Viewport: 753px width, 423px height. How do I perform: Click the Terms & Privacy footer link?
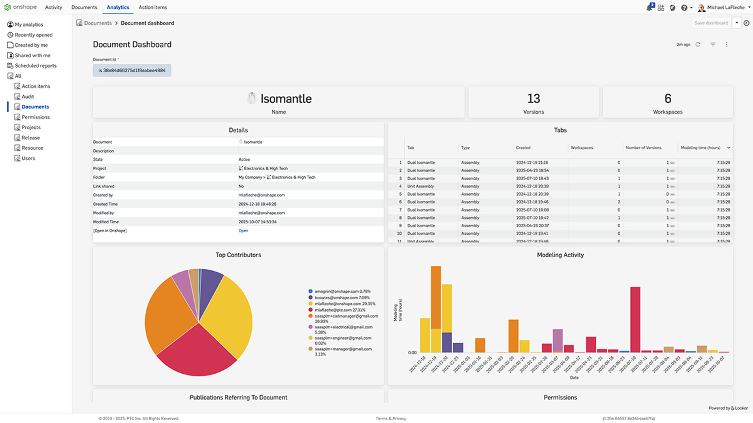390,418
